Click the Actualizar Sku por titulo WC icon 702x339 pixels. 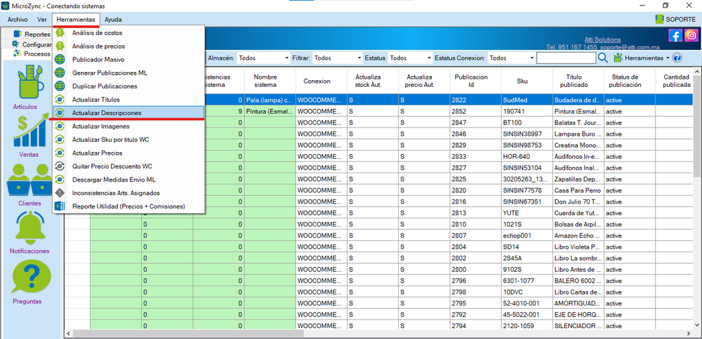click(60, 140)
